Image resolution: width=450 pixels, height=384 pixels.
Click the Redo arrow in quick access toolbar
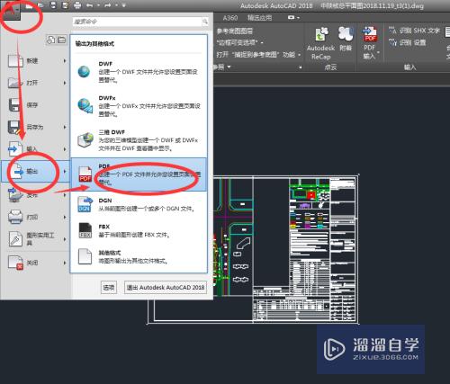(108, 5)
